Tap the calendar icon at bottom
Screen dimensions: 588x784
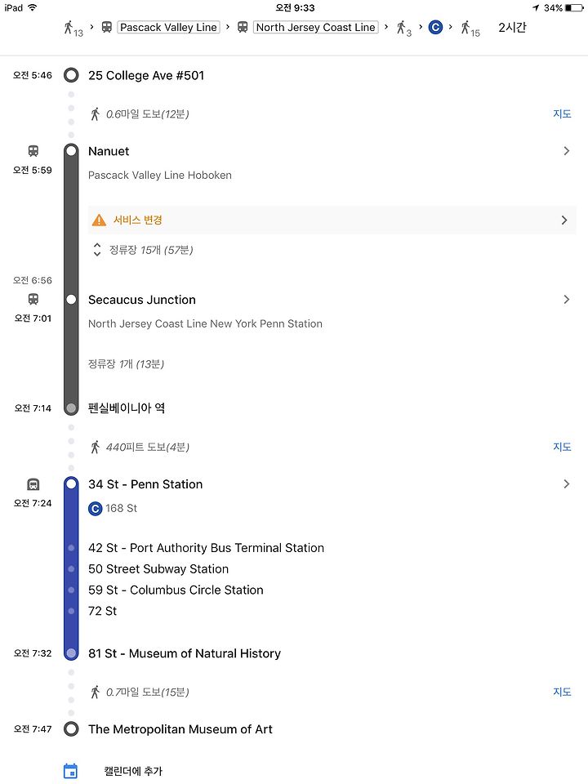[x=71, y=770]
